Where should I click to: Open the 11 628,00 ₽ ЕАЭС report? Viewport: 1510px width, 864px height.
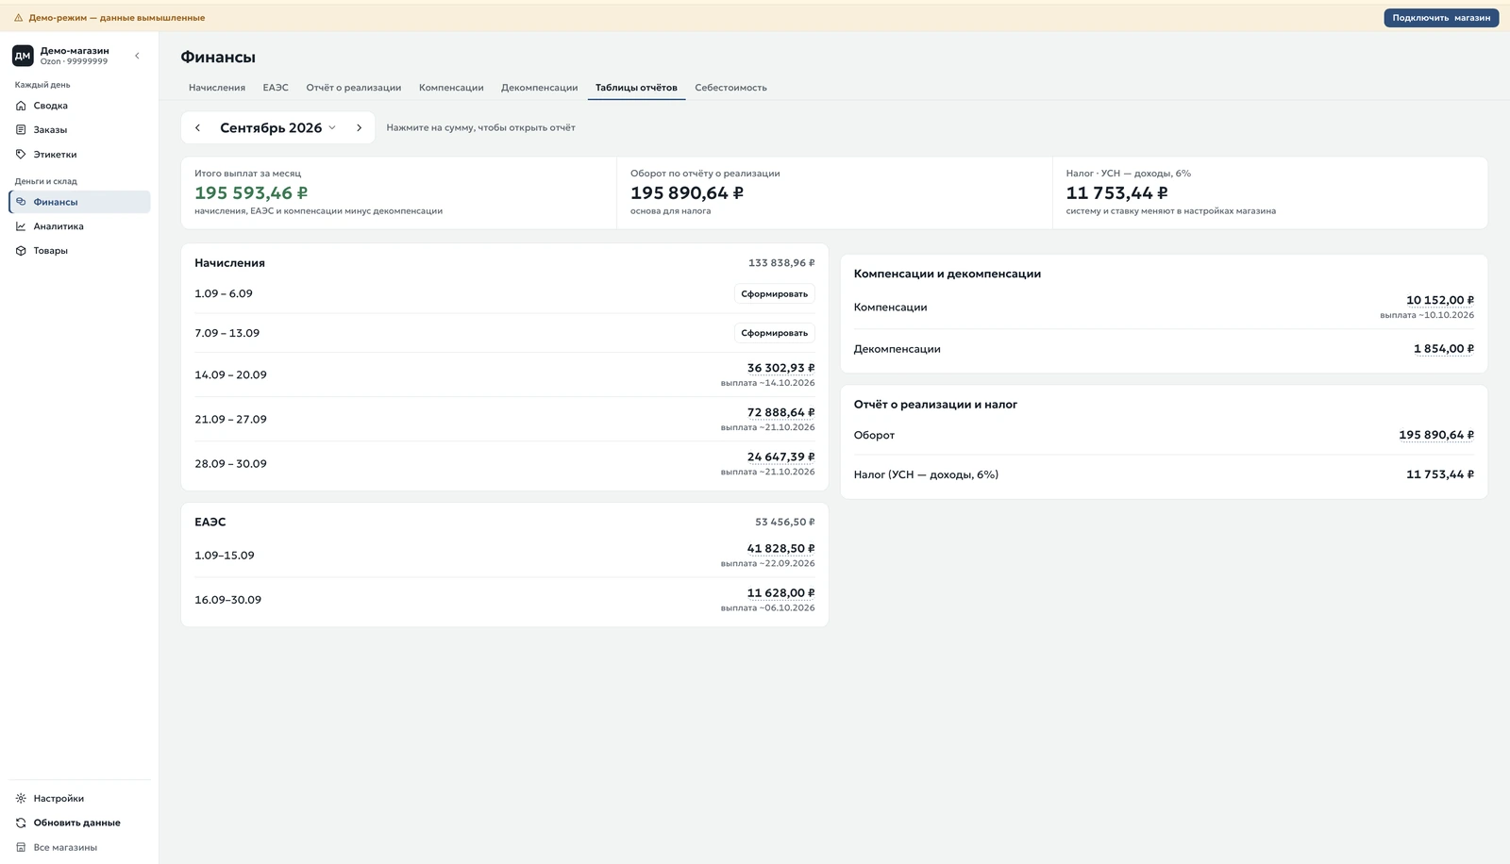pyautogui.click(x=780, y=593)
